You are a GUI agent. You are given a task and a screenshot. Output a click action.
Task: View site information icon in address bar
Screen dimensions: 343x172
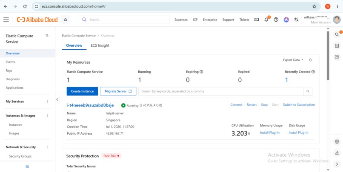(x=37, y=6)
